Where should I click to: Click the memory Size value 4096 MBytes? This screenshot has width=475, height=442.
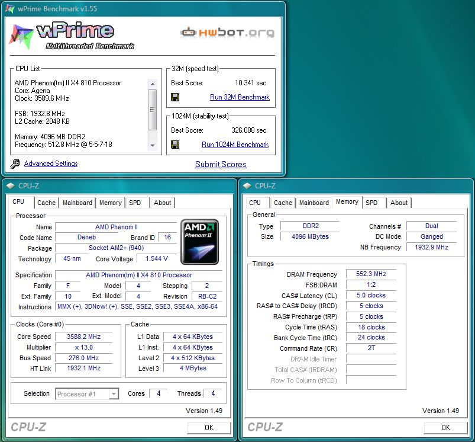coord(310,236)
